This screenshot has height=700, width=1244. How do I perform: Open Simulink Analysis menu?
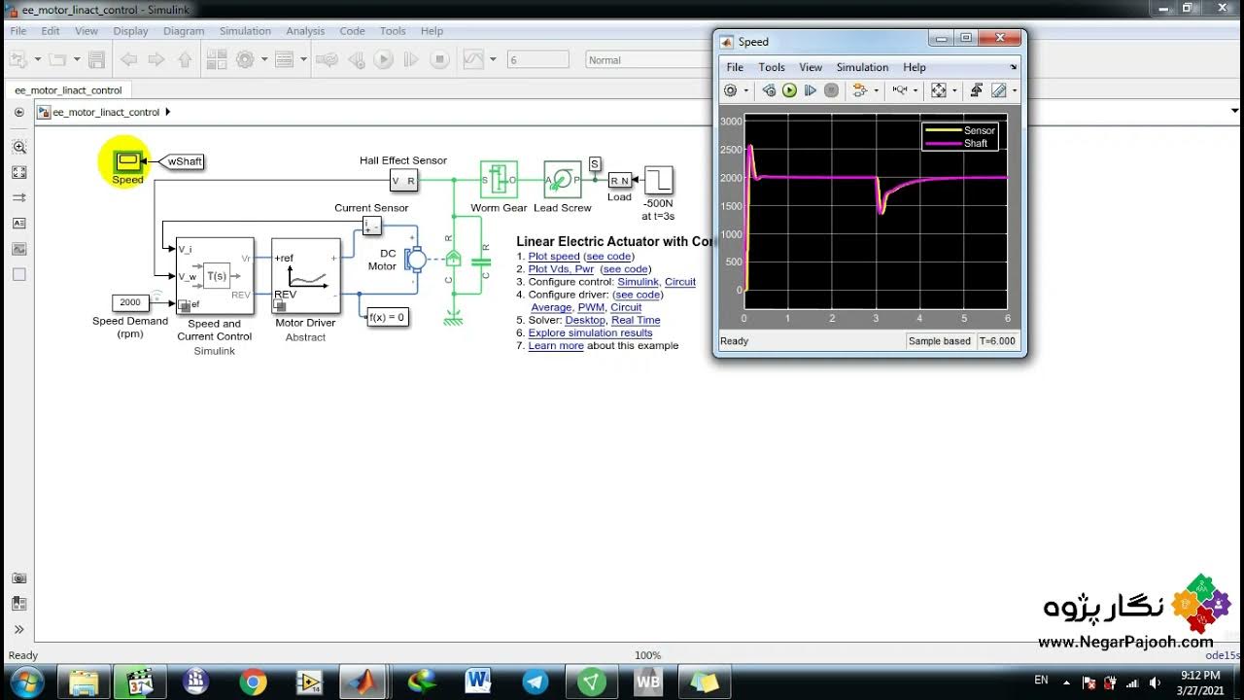click(x=305, y=31)
